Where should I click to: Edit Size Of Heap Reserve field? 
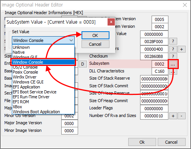tap(154, 94)
